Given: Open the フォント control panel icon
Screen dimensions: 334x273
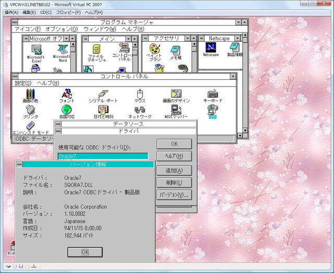Looking at the screenshot, I should [x=67, y=96].
